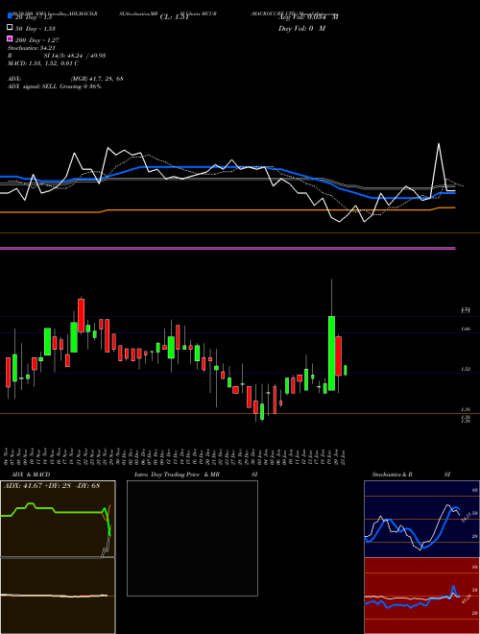Select the '50 Day - 1.53' label

[35, 29]
